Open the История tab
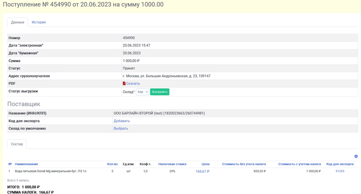The height and width of the screenshot is (194, 361). (39, 22)
